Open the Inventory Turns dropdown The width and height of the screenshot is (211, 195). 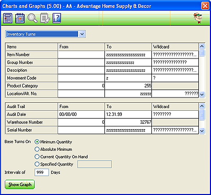tap(82, 34)
